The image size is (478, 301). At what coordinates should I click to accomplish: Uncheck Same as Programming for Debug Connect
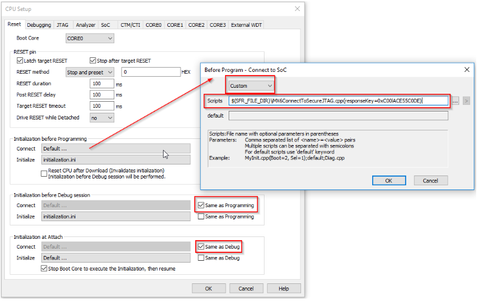click(x=201, y=205)
